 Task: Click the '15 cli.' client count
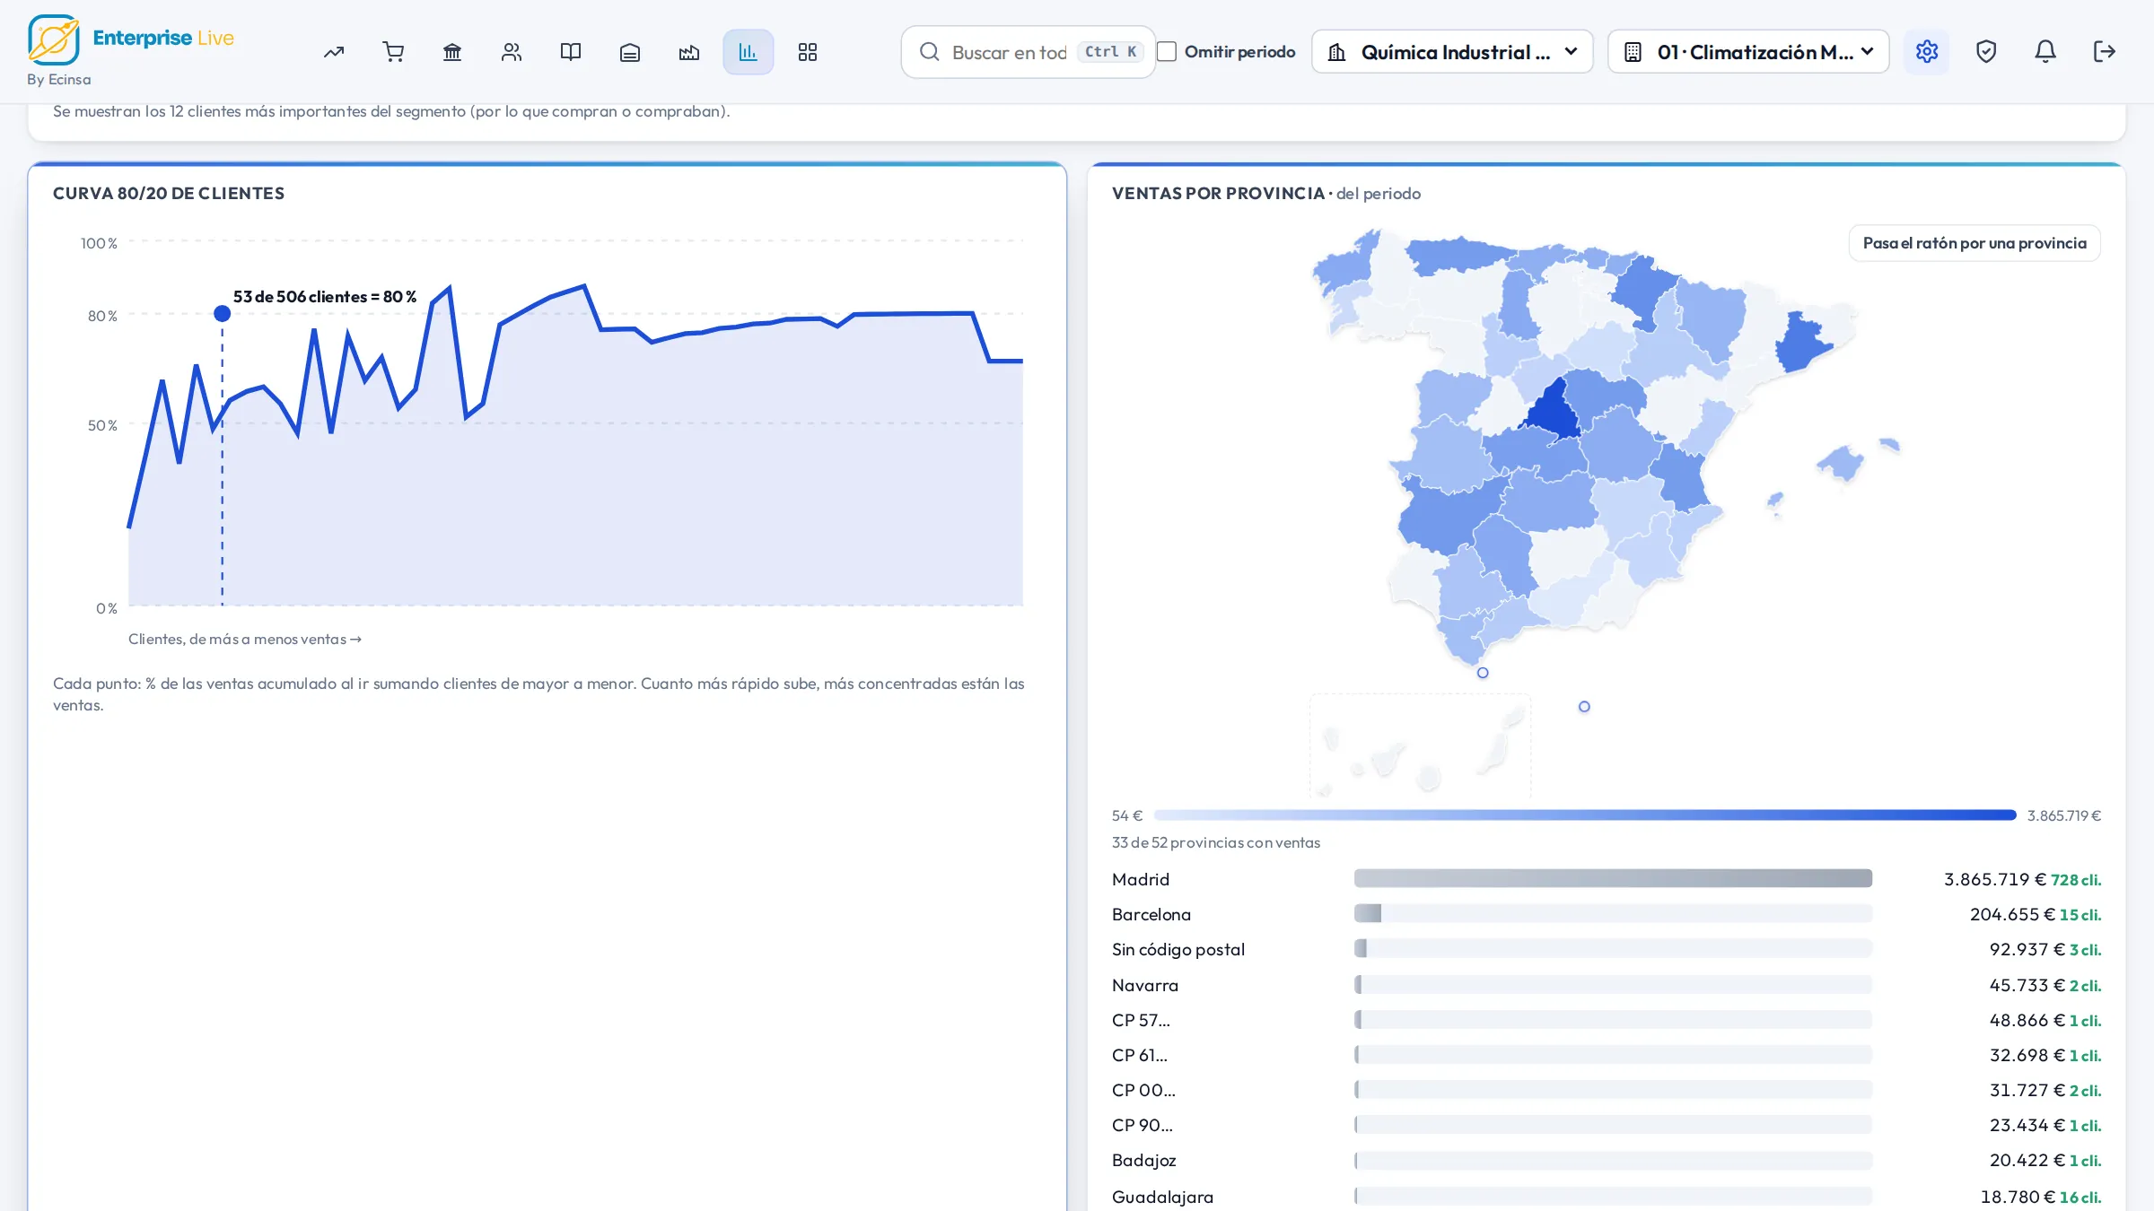click(2080, 915)
